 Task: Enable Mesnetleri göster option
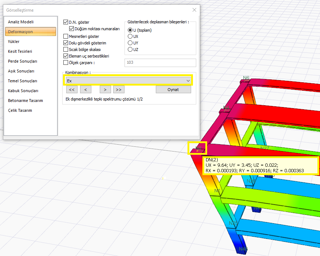pos(66,36)
